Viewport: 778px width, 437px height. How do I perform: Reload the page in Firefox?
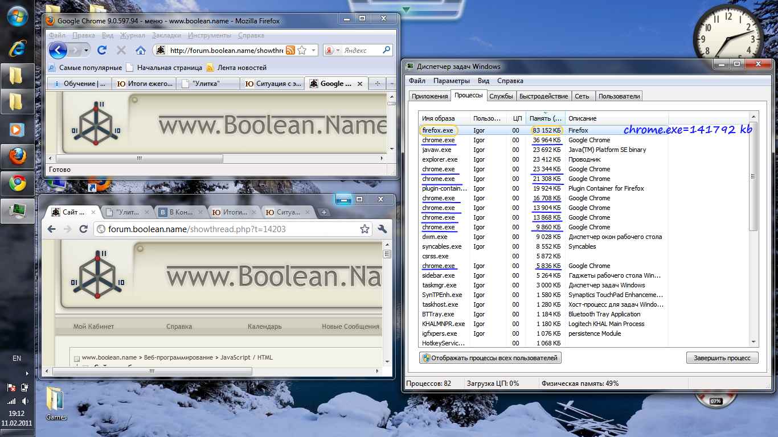(102, 50)
